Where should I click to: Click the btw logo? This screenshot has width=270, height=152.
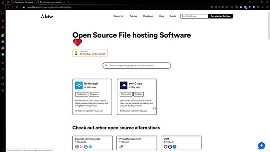(47, 16)
